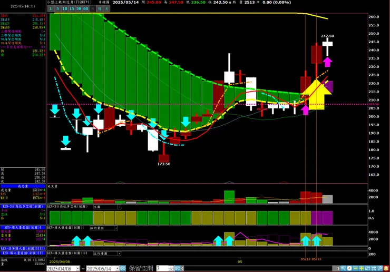Choose the 30-minute timeframe
Image resolution: width=390 pixels, height=272 pixels.
coord(79,9)
